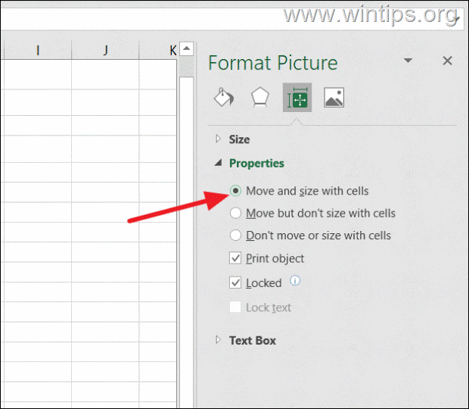469x409 pixels.
Task: Select the Size & Properties tab icon
Action: tap(297, 97)
